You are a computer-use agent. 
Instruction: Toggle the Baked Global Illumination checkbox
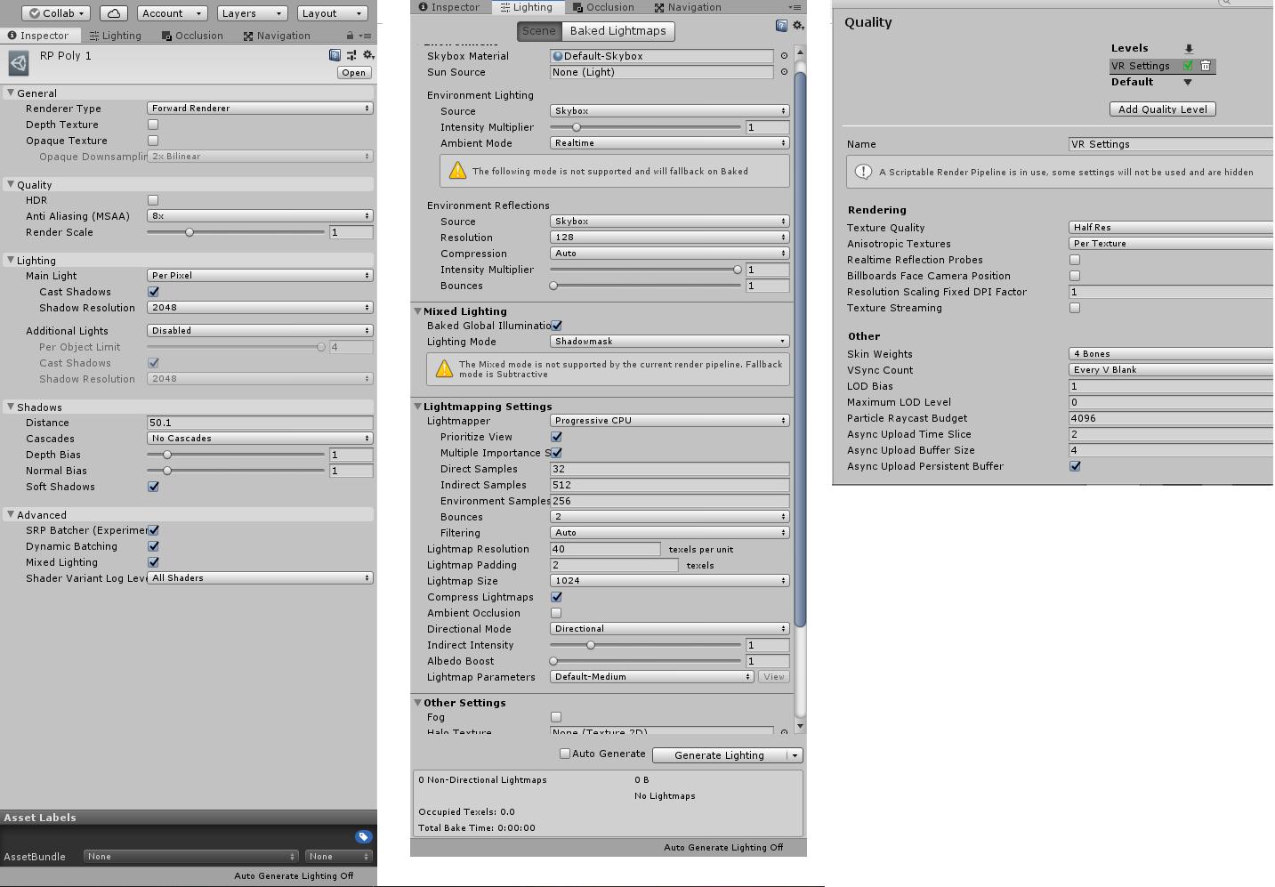(x=556, y=326)
